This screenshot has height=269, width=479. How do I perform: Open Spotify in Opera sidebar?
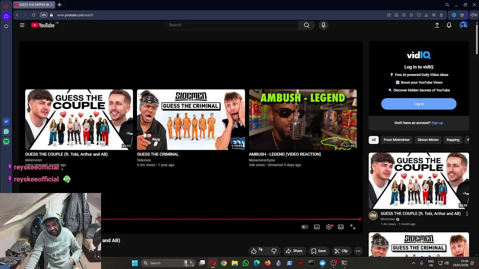tap(6, 142)
